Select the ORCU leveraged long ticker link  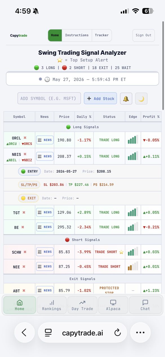pyautogui.click(x=12, y=144)
